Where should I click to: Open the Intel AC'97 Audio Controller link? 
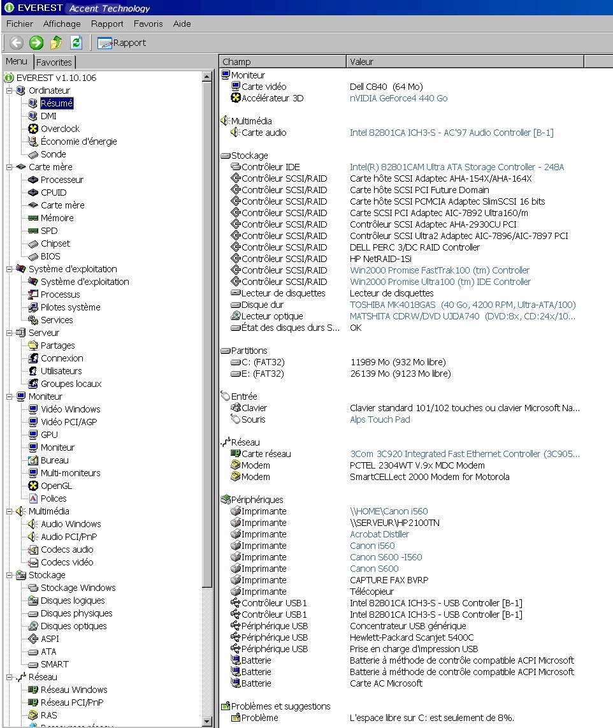(x=452, y=133)
